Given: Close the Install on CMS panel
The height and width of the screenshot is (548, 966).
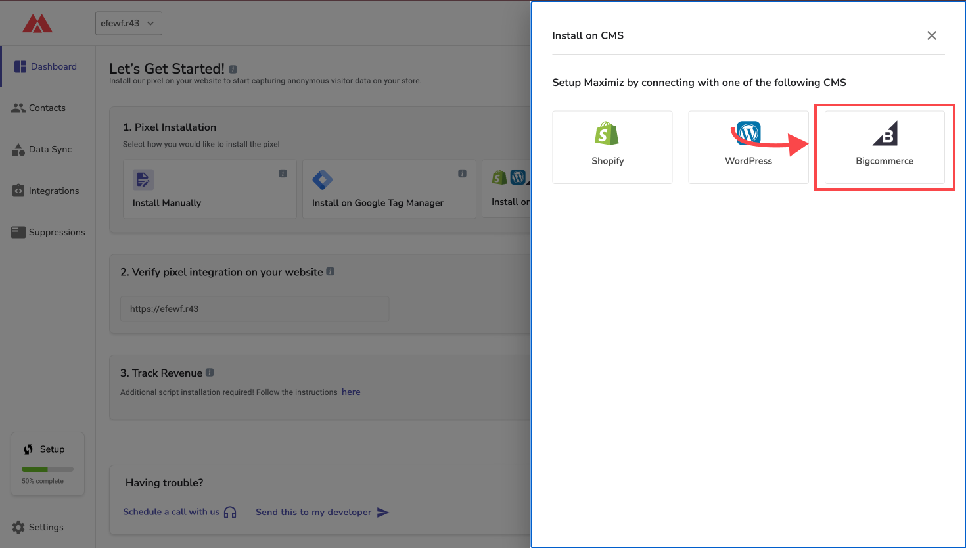Looking at the screenshot, I should point(931,35).
